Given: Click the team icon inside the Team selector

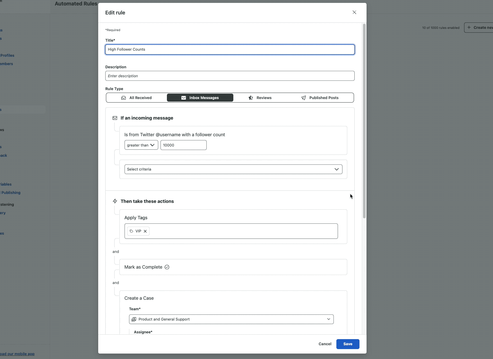Looking at the screenshot, I should [x=134, y=319].
